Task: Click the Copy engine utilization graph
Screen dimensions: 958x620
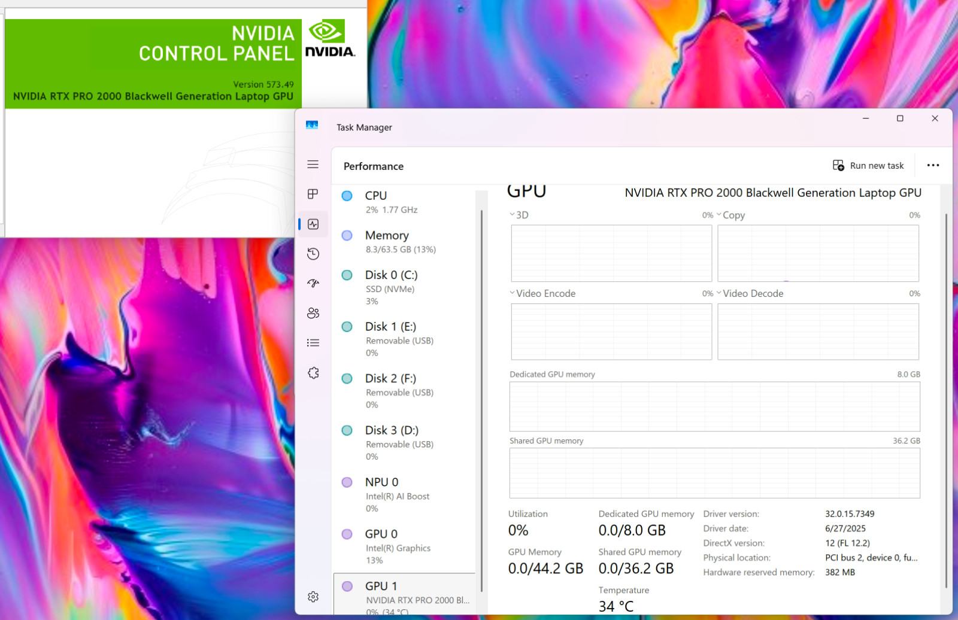Action: click(818, 253)
